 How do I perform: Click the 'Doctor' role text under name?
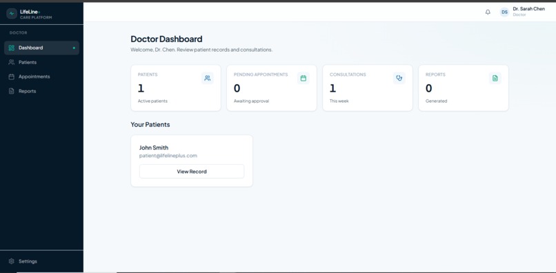tap(519, 15)
